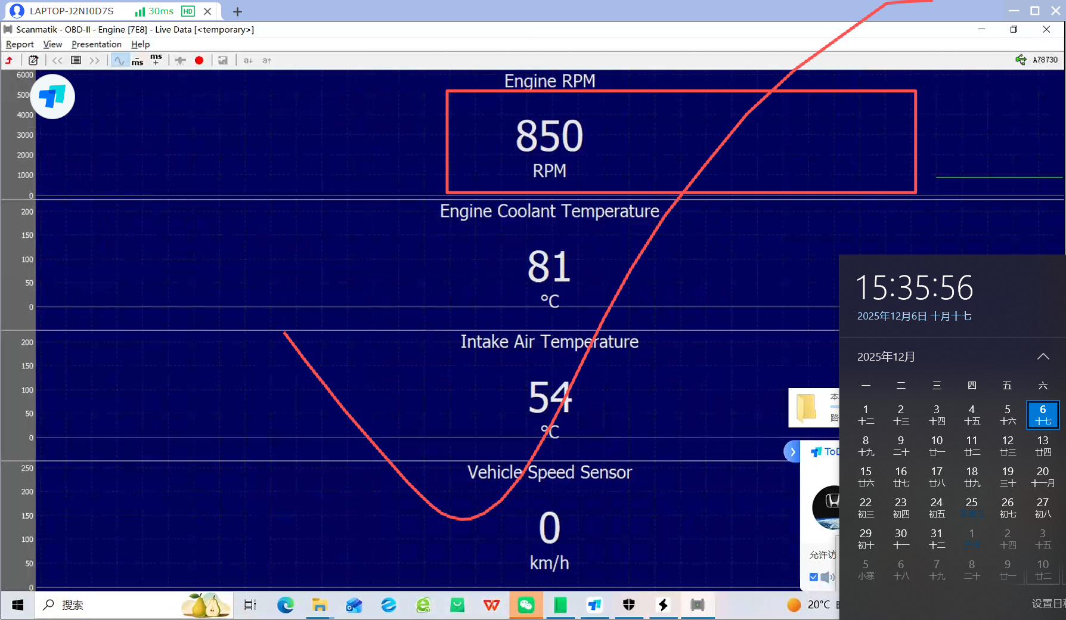
Task: Open the View menu
Action: (x=52, y=44)
